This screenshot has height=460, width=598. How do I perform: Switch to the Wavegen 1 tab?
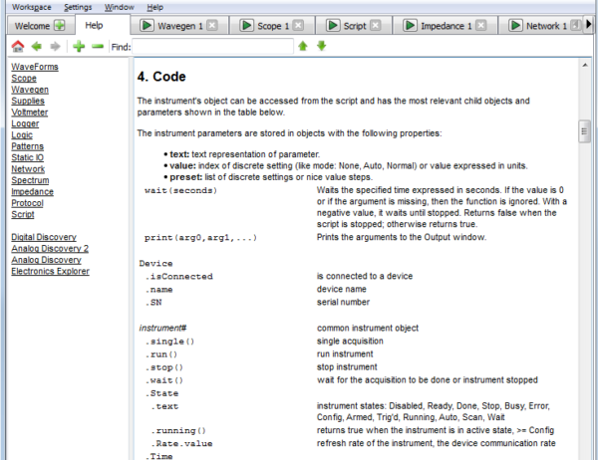point(180,26)
